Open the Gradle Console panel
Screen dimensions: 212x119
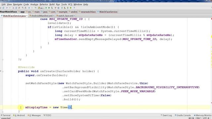[x=183, y=115]
